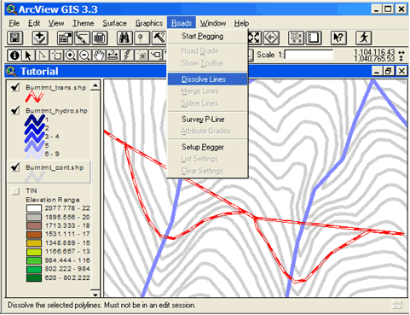The height and width of the screenshot is (315, 410).
Task: Click the binoculars Find icon
Action: (x=124, y=38)
